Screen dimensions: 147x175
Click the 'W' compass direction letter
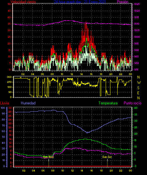tap(139, 83)
